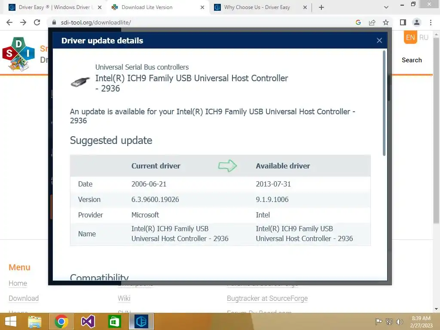Select available version 9.1.9.1006
440x330 pixels.
pos(272,199)
